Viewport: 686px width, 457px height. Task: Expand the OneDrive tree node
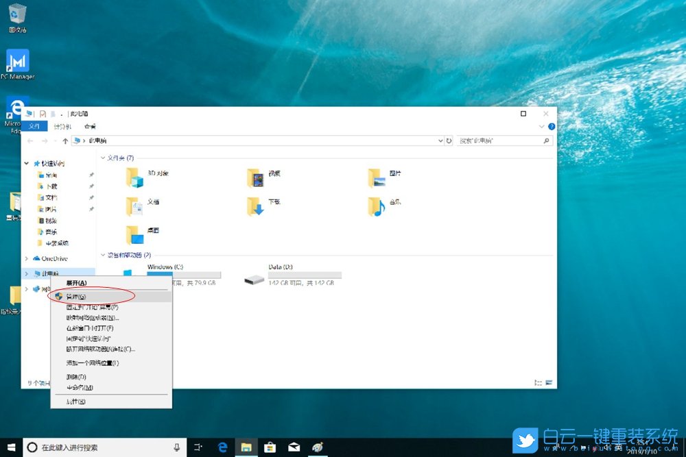pyautogui.click(x=27, y=258)
